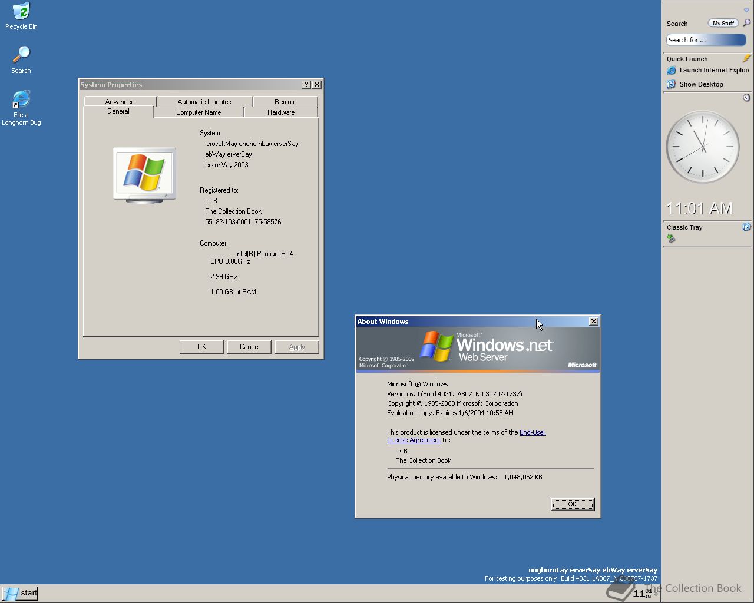Click the help question mark in System Properties
Screen dimensions: 754x603
(306, 85)
